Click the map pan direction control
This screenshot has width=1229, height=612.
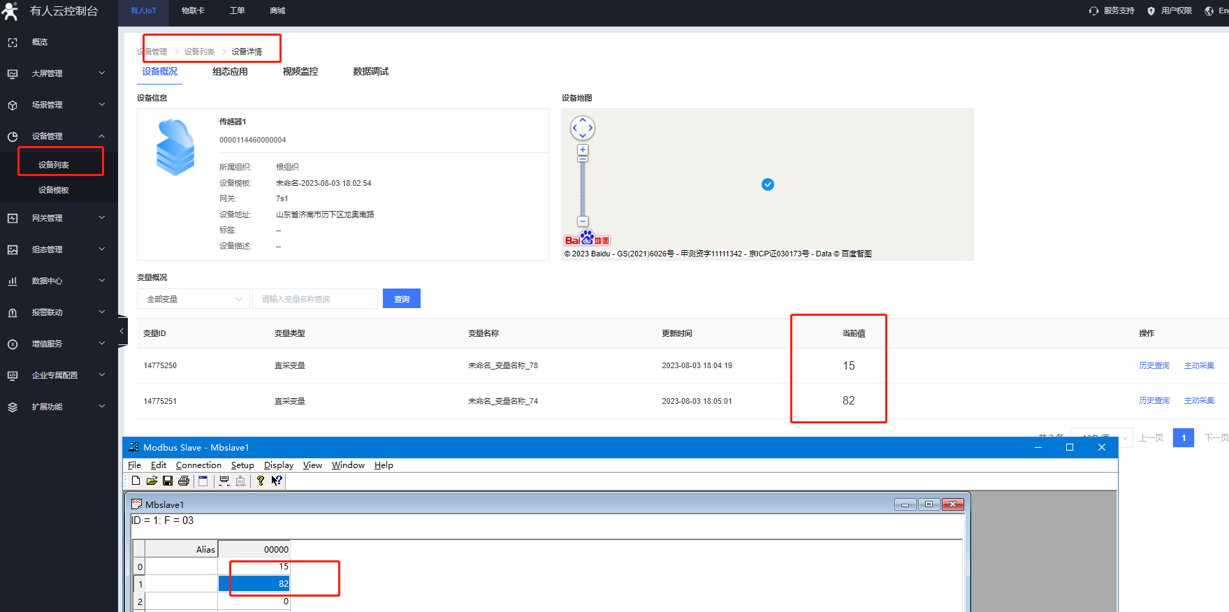(x=583, y=128)
